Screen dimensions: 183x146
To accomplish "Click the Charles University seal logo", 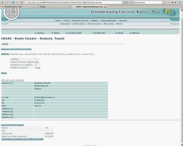I will pos(12,13).
